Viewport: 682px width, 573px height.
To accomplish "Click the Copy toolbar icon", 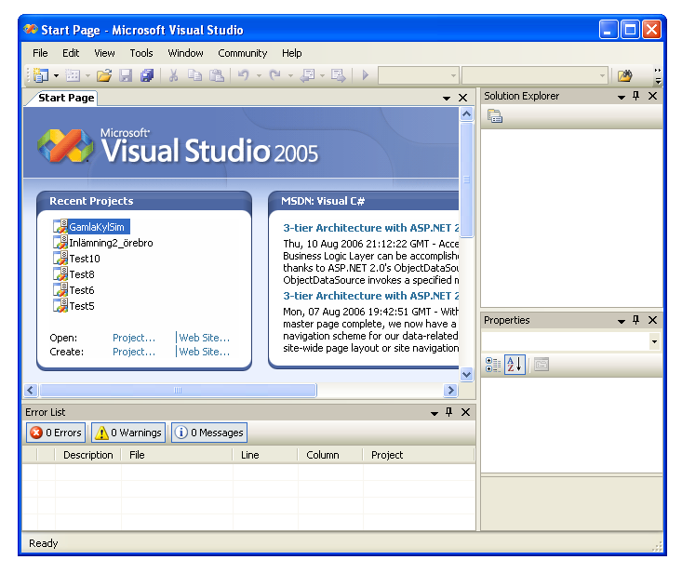I will [x=194, y=75].
